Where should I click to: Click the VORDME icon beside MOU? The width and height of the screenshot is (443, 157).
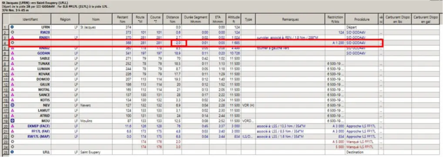pyautogui.click(x=12, y=120)
